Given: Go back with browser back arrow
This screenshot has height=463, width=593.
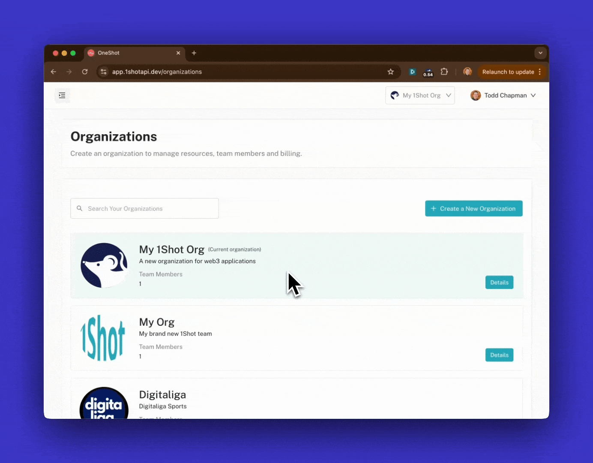Looking at the screenshot, I should pyautogui.click(x=54, y=72).
